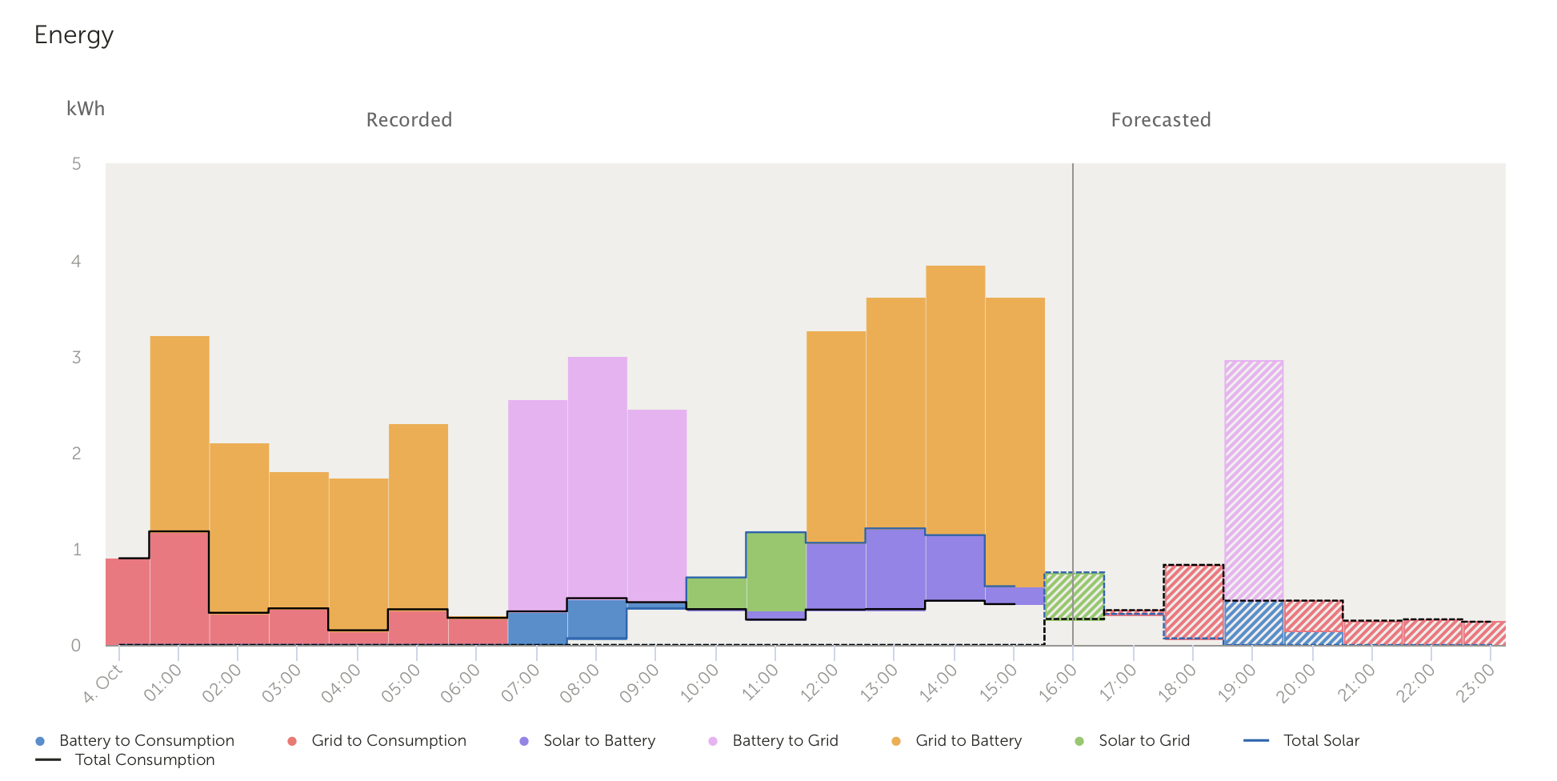Click the green Solar to Grid legend dot
This screenshot has height=781, width=1557.
pos(1079,741)
